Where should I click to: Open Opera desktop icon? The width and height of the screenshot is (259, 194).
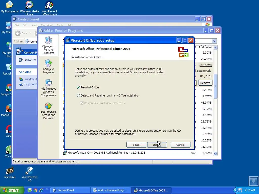pos(9,131)
